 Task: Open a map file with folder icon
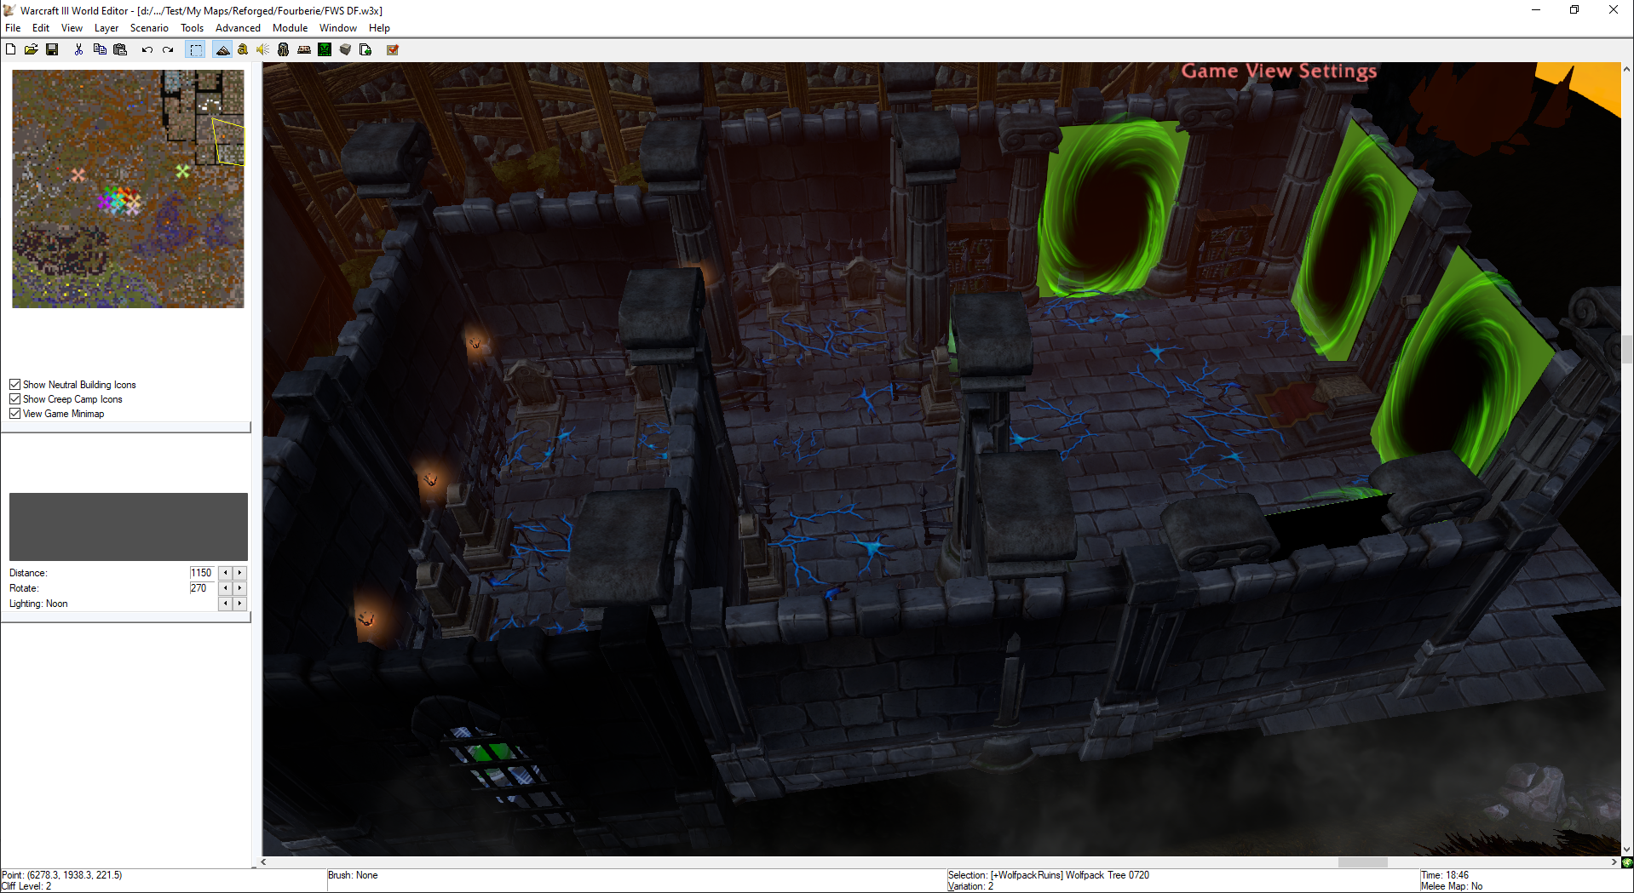[x=32, y=49]
